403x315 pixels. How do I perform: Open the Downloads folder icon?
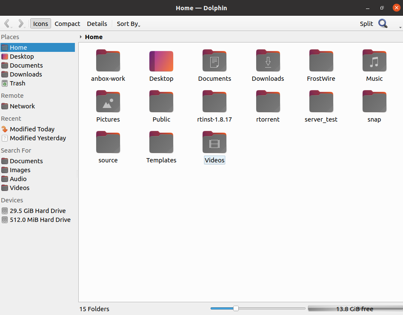point(268,61)
